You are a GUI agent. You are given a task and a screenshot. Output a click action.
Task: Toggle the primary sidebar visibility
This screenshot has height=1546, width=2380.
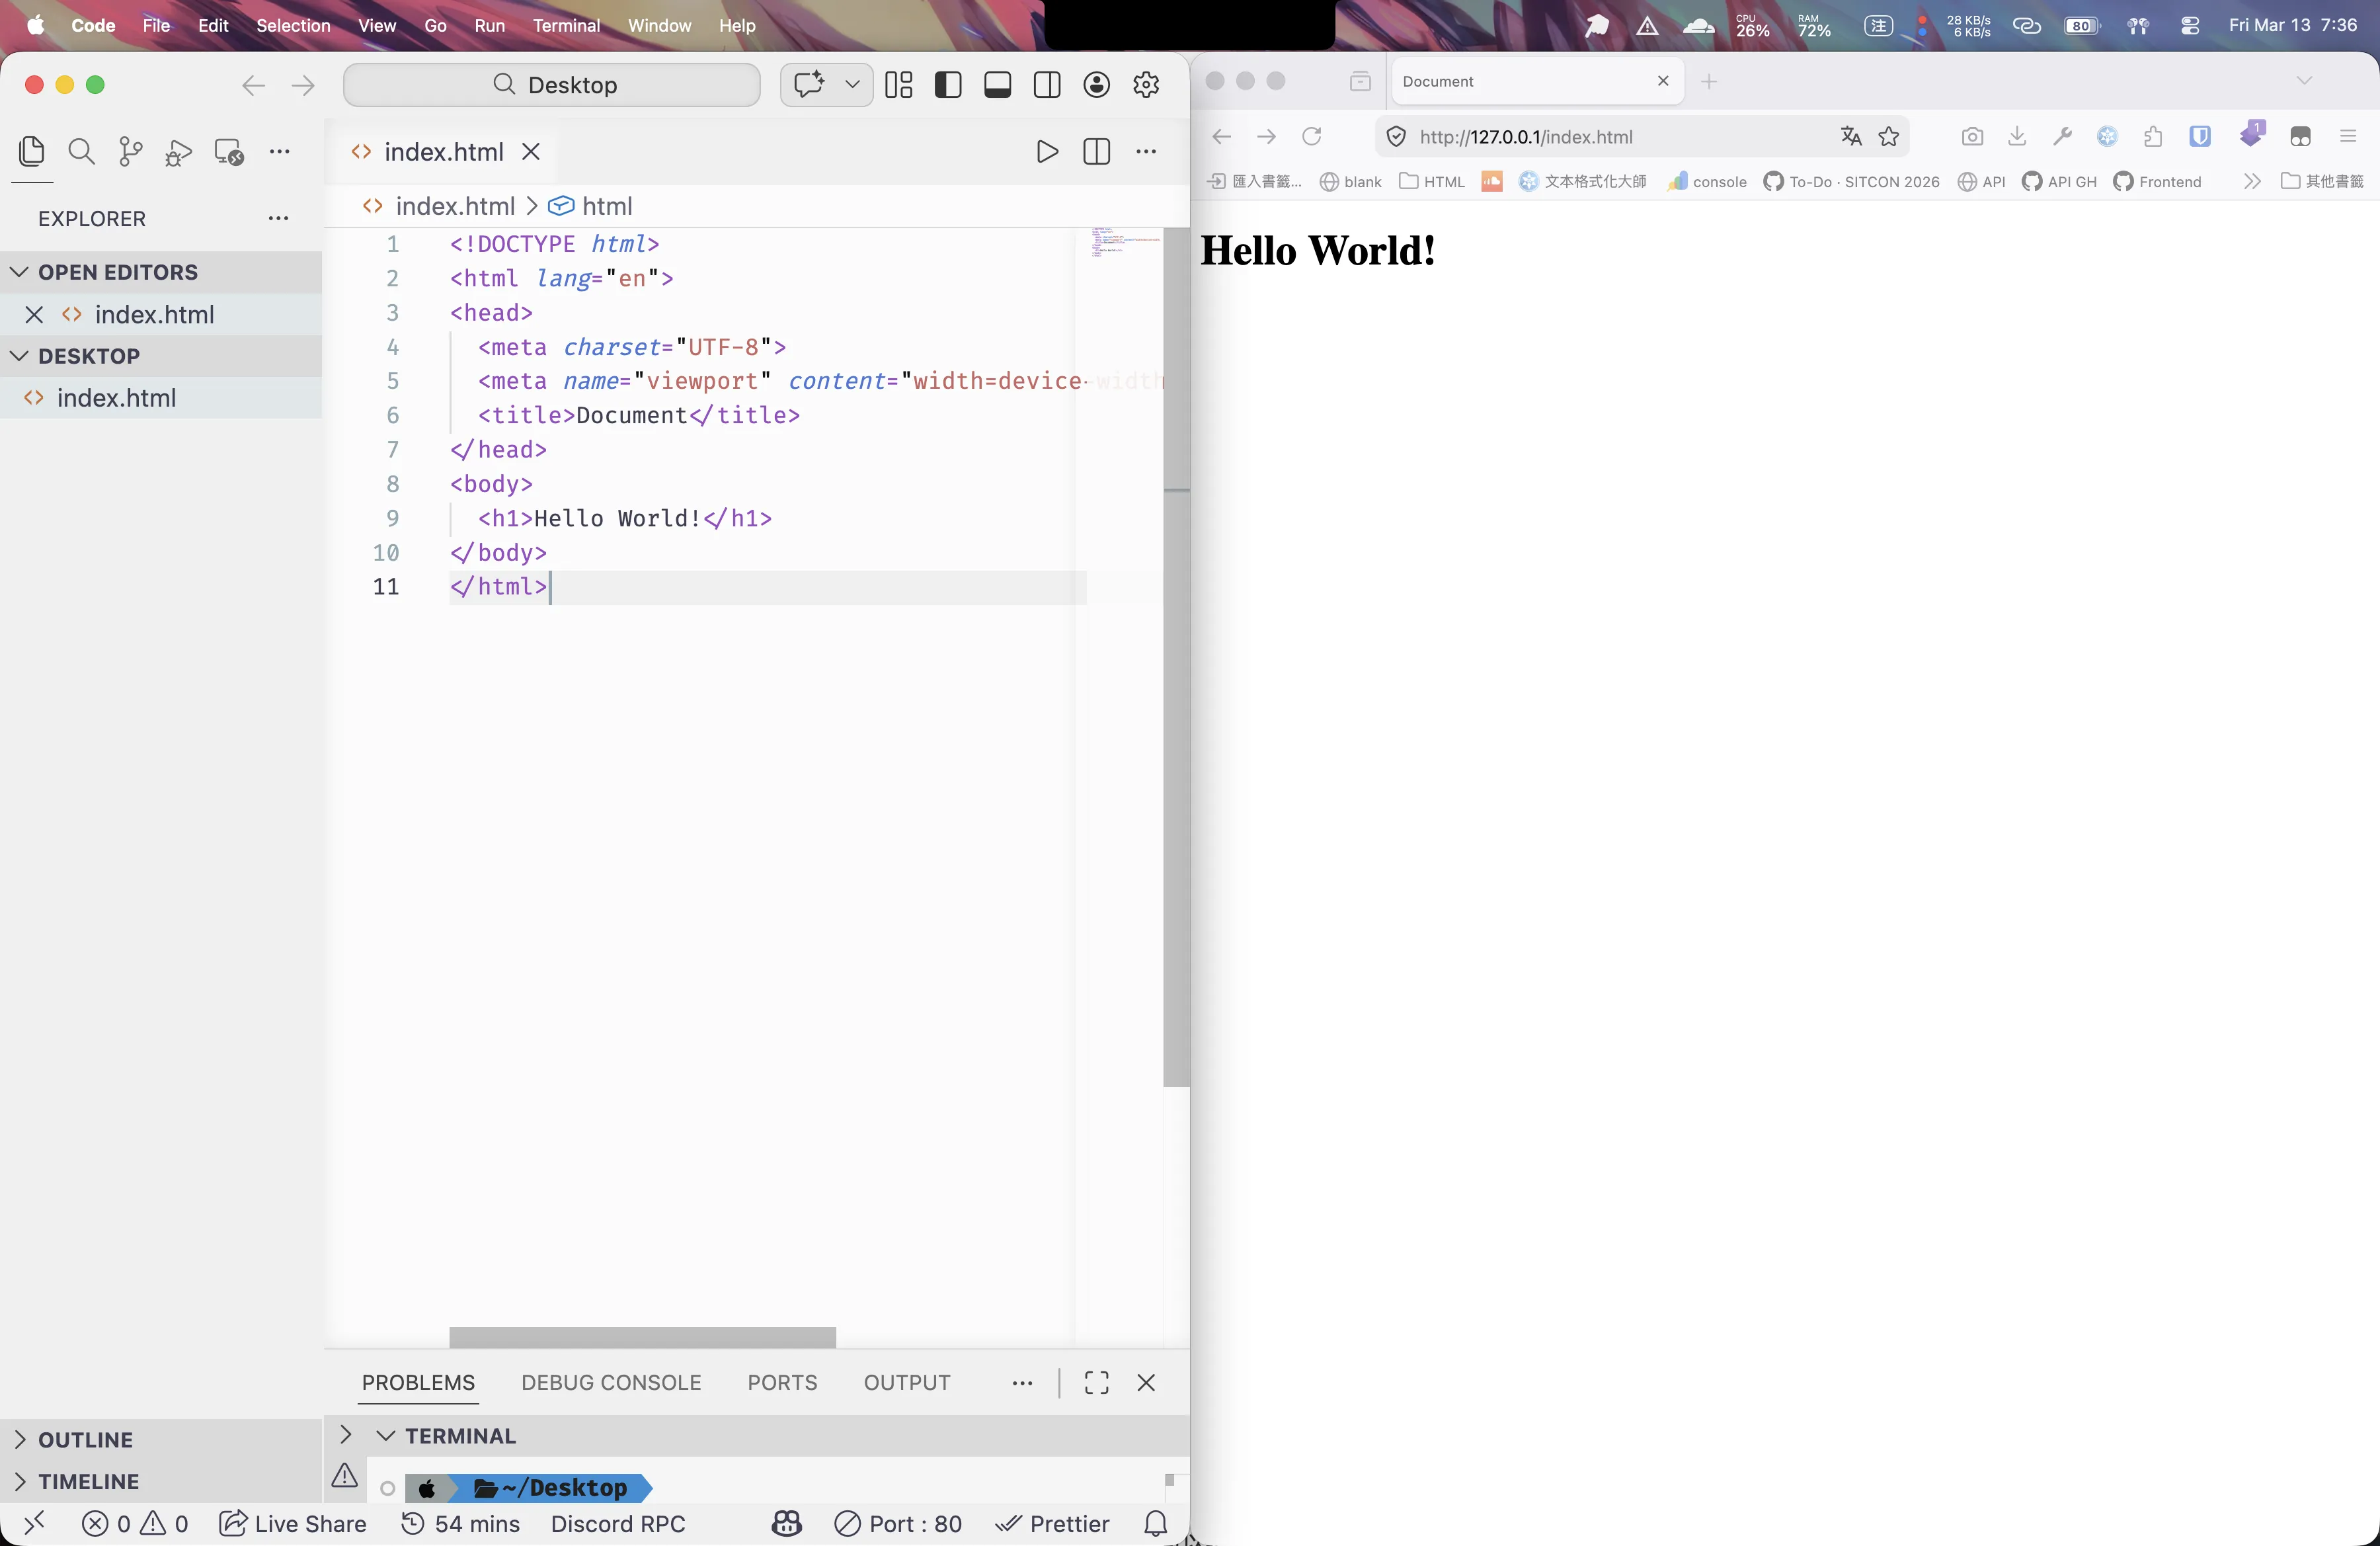[947, 85]
